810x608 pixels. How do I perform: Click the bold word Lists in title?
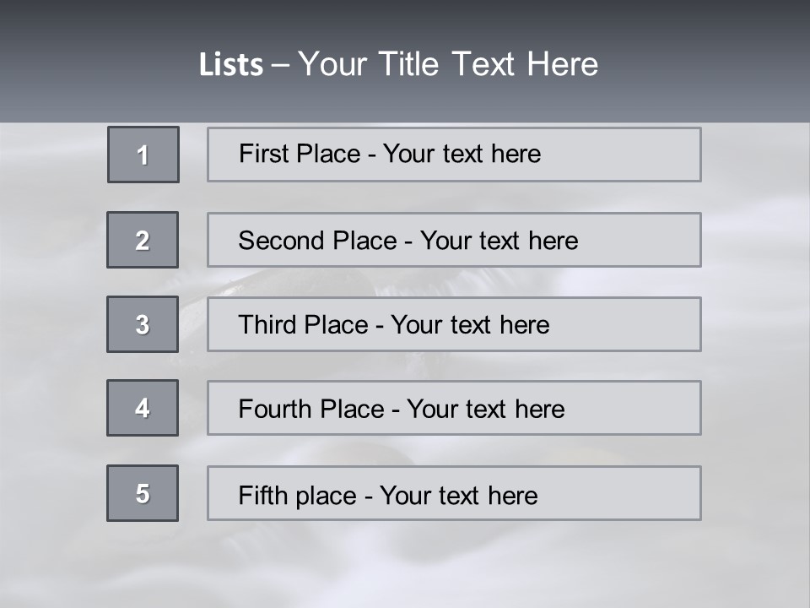(x=231, y=65)
